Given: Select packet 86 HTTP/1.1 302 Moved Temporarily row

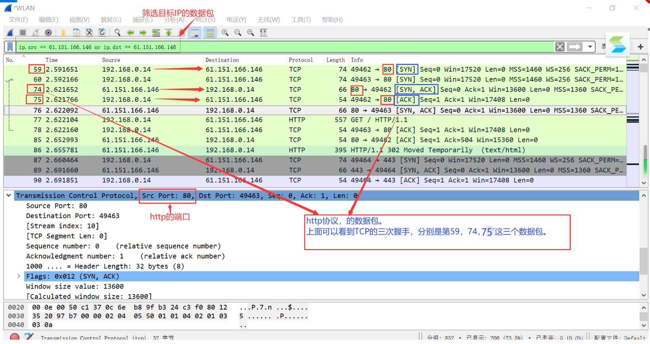Looking at the screenshot, I should click(315, 150).
